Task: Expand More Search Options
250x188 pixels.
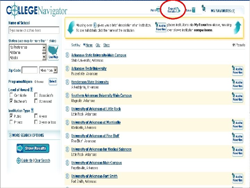Action: pos(26,135)
